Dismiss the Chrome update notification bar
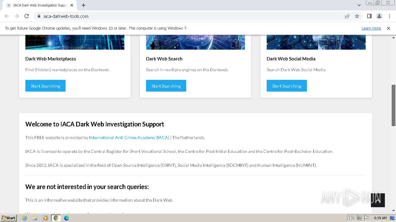Viewport: 396px width, 222px height. click(x=389, y=28)
